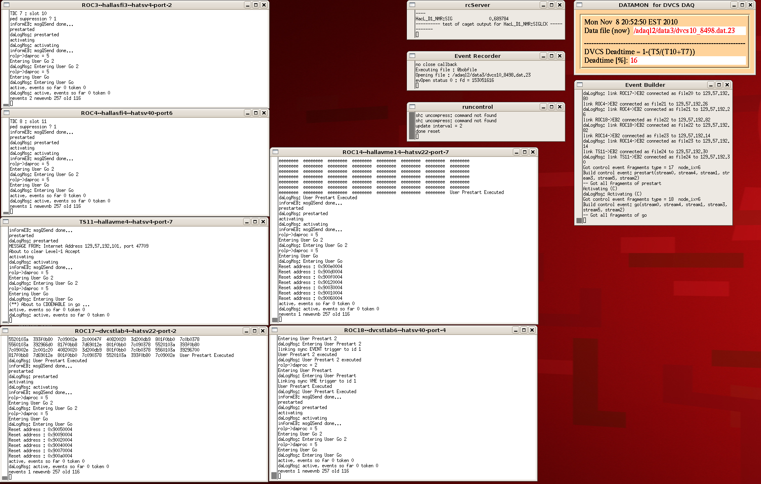Click 'Reset address : 0x900e0004' in ROC14
Viewport: 761px width, 484px height.
coord(310,266)
